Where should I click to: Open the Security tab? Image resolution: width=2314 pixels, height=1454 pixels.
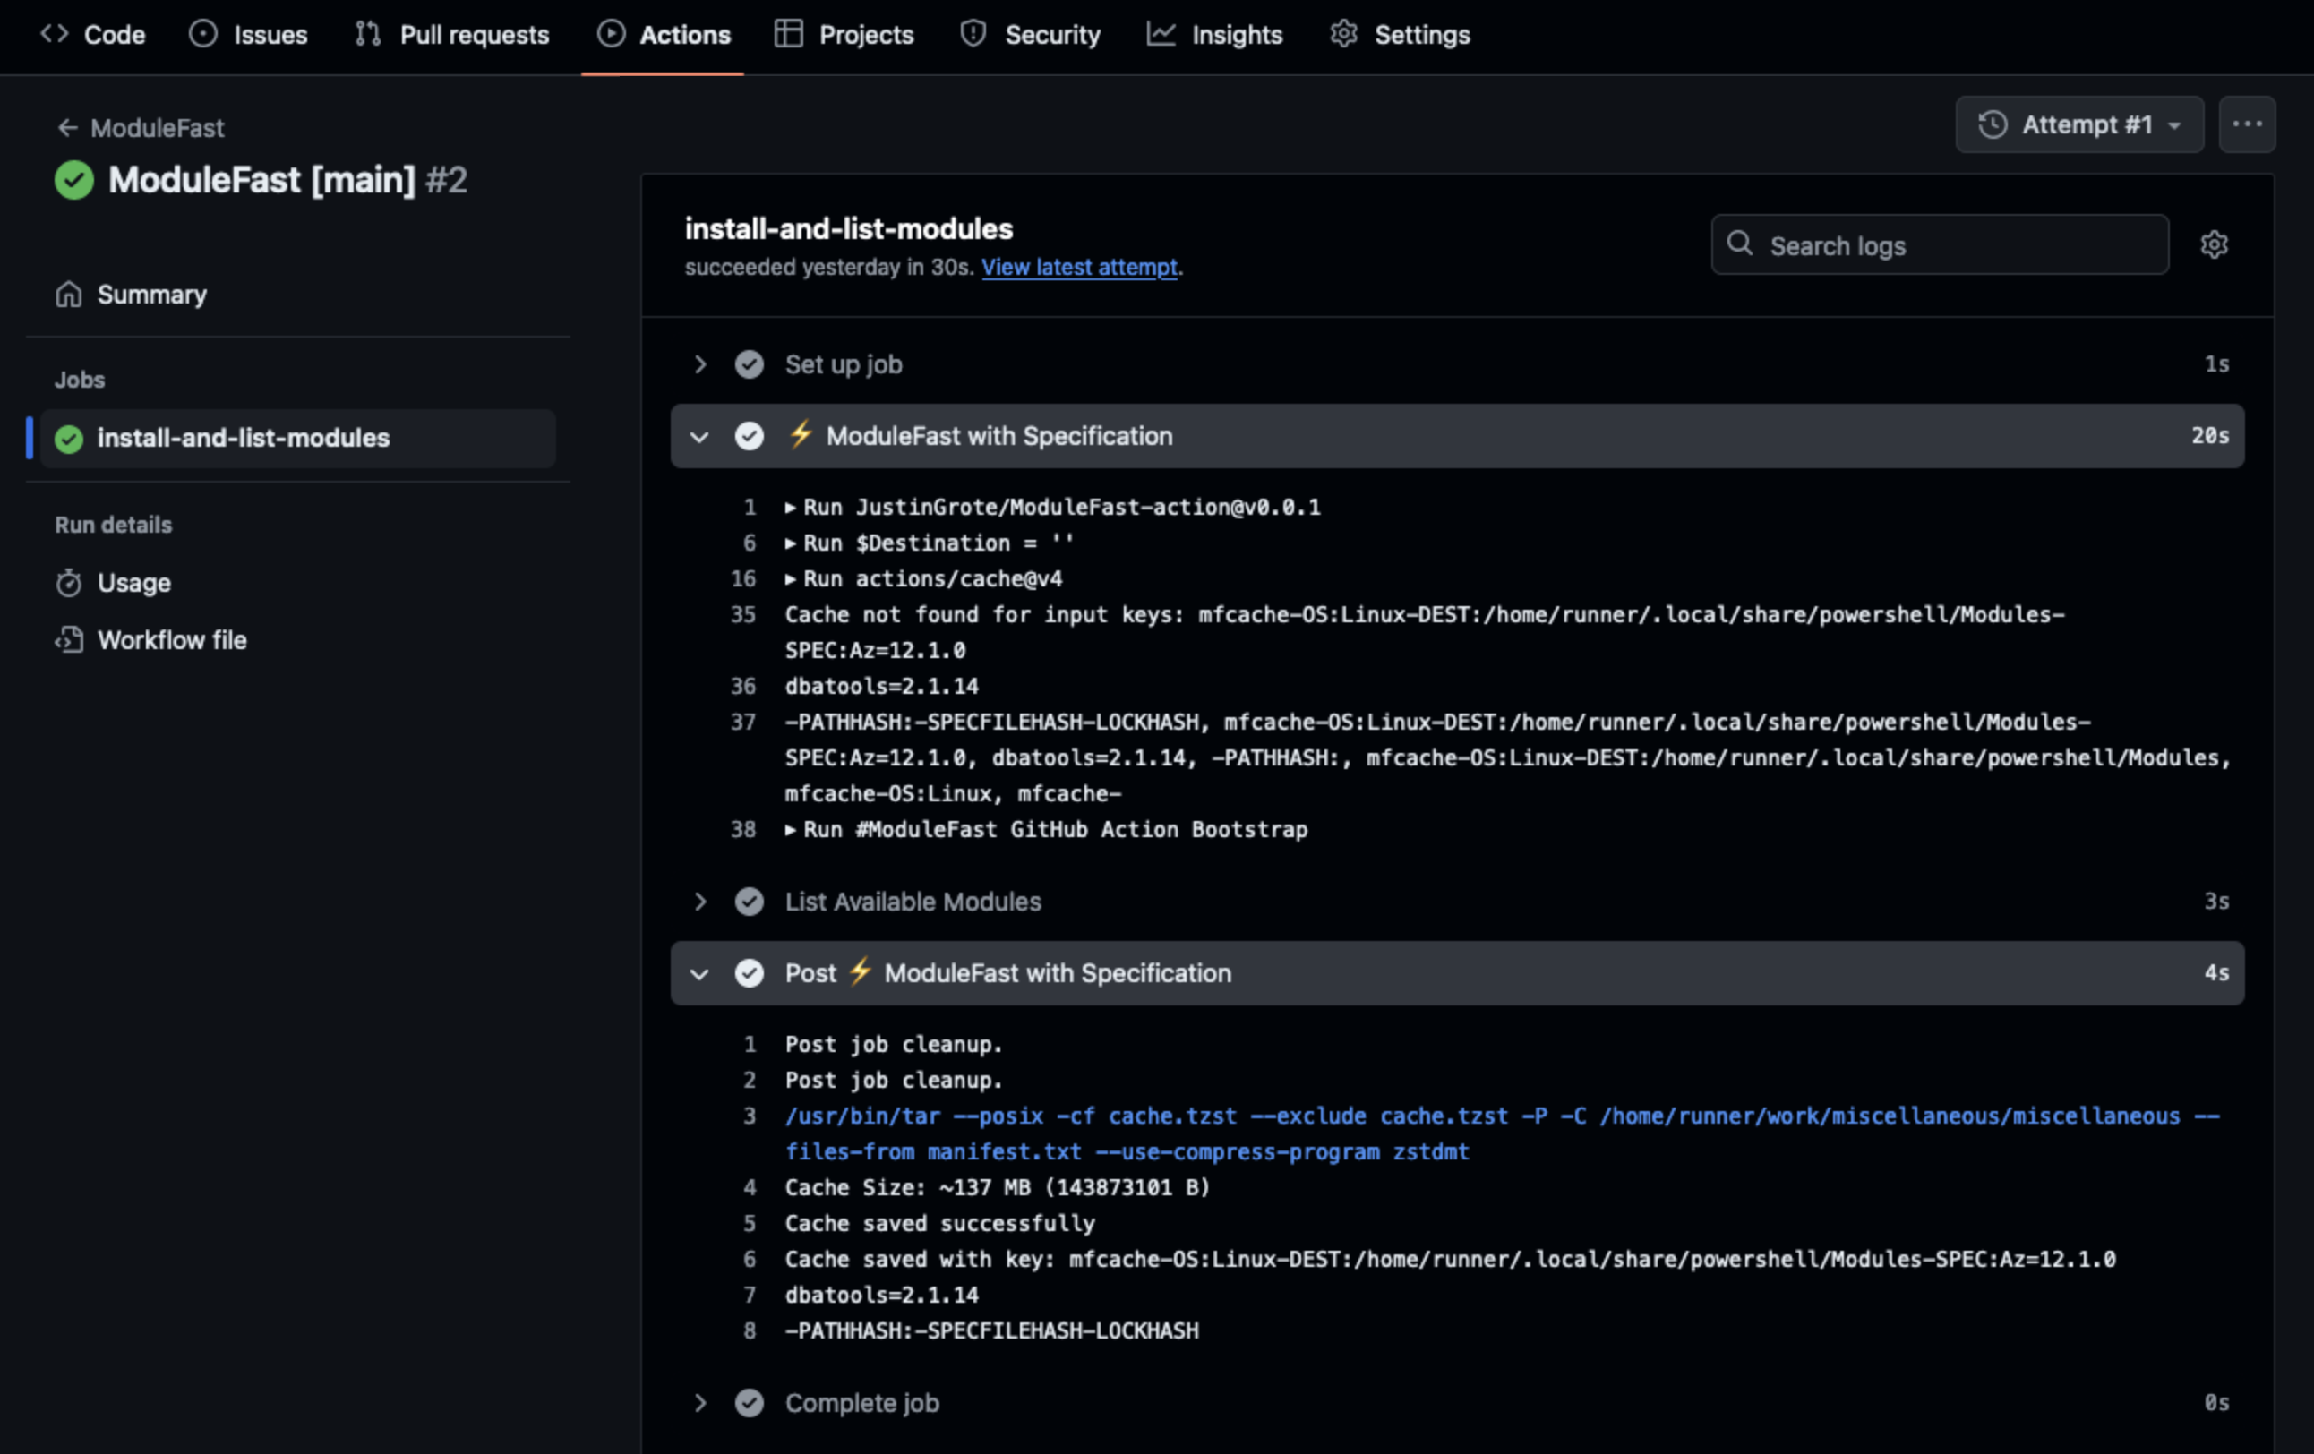(1029, 35)
